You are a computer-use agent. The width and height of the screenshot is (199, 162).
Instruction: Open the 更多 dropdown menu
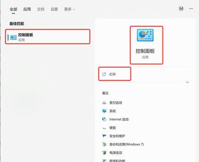(70, 9)
